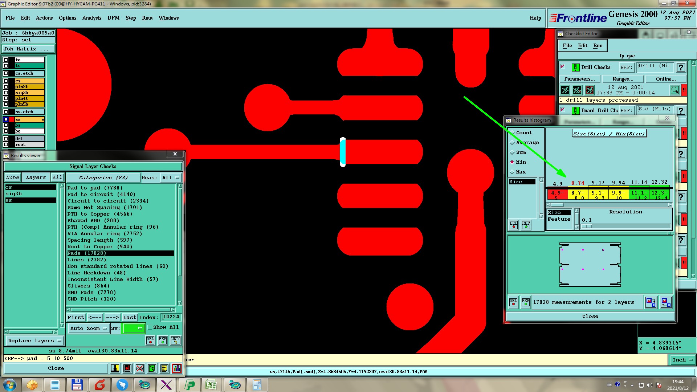Open the Actions menu
The image size is (697, 392).
pos(44,18)
